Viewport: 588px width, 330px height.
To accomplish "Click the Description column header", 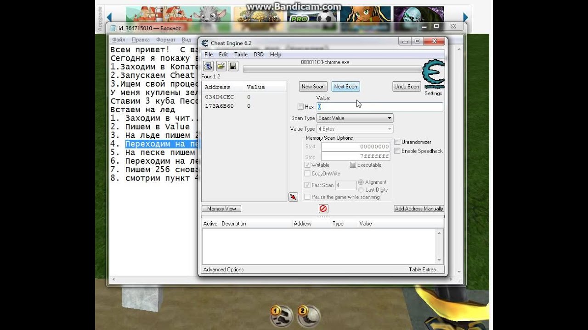I will (x=233, y=224).
